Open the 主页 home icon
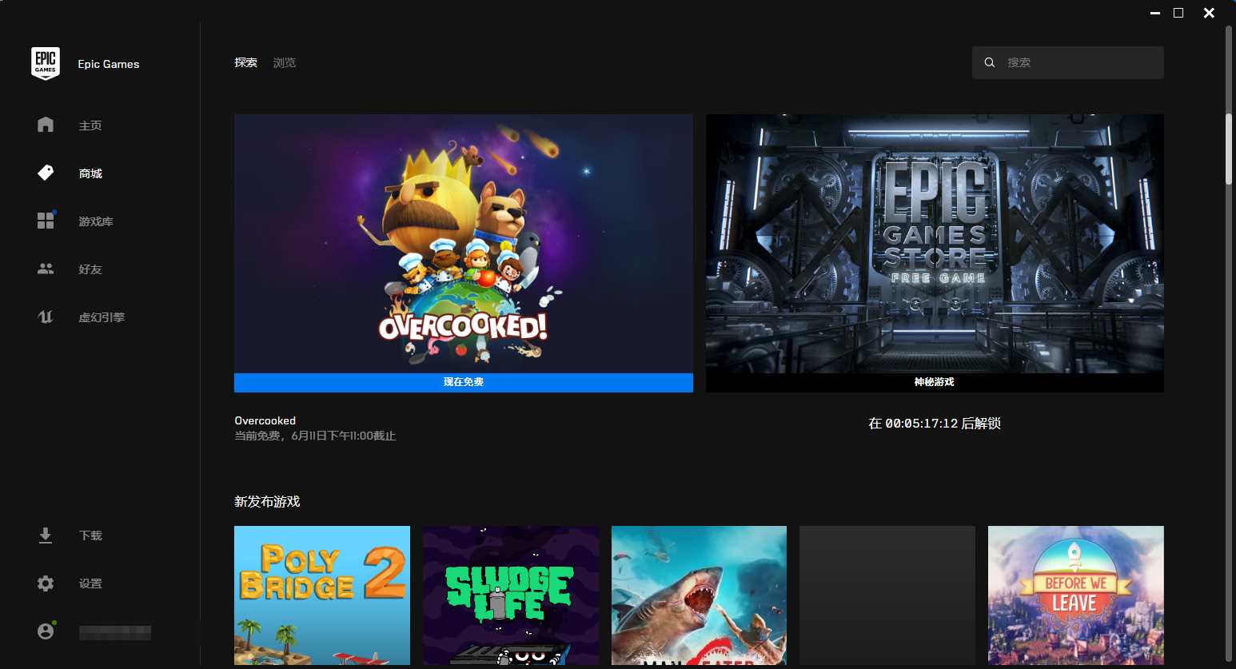This screenshot has height=669, width=1236. [46, 125]
